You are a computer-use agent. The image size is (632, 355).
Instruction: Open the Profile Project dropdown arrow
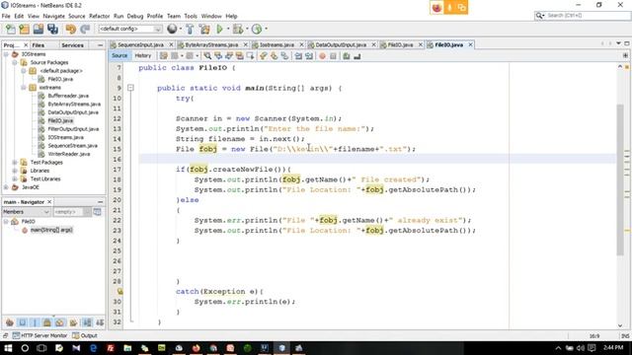[x=266, y=29]
